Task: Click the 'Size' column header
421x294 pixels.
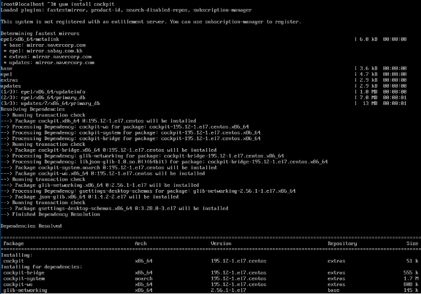Action: (412, 244)
